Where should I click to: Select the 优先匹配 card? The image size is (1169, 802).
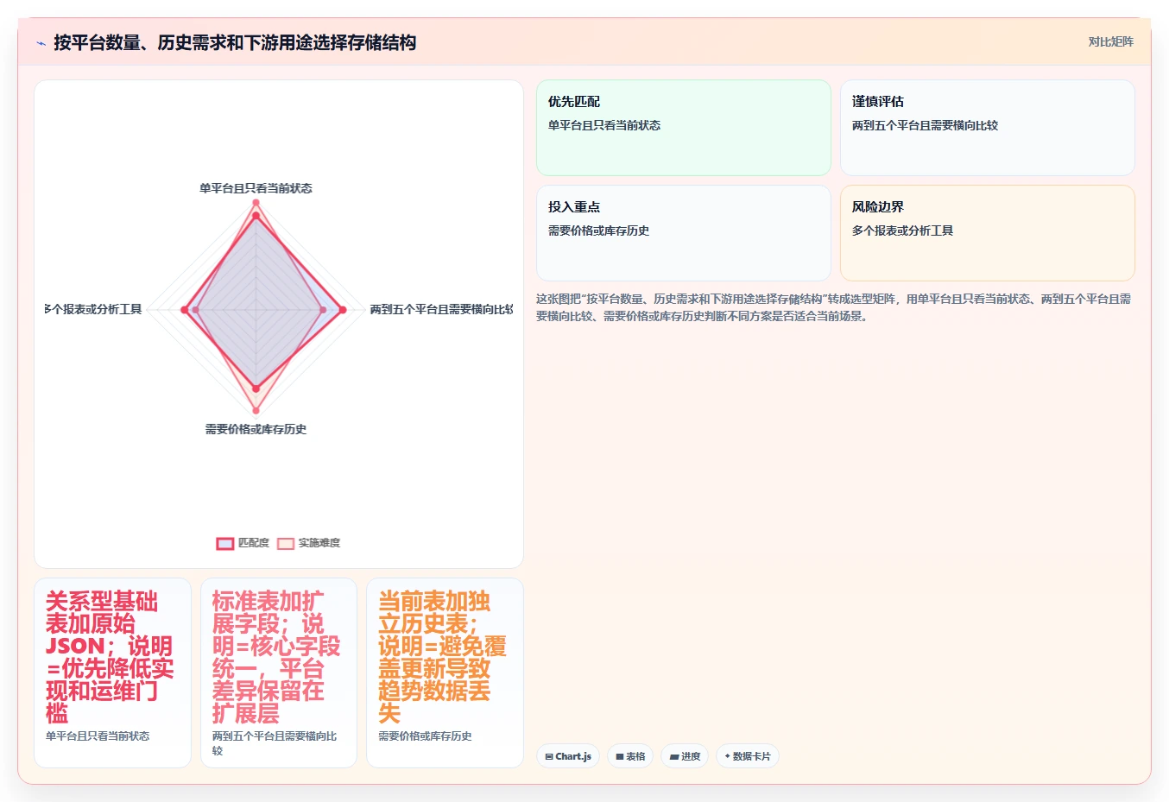click(x=684, y=128)
